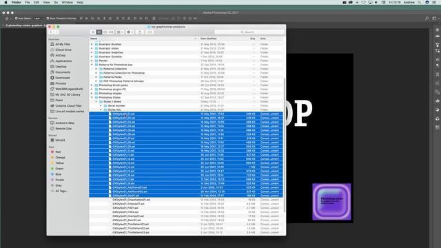Collapse Patterns for Photoshop psp folder
441x248 pixels.
92,65
